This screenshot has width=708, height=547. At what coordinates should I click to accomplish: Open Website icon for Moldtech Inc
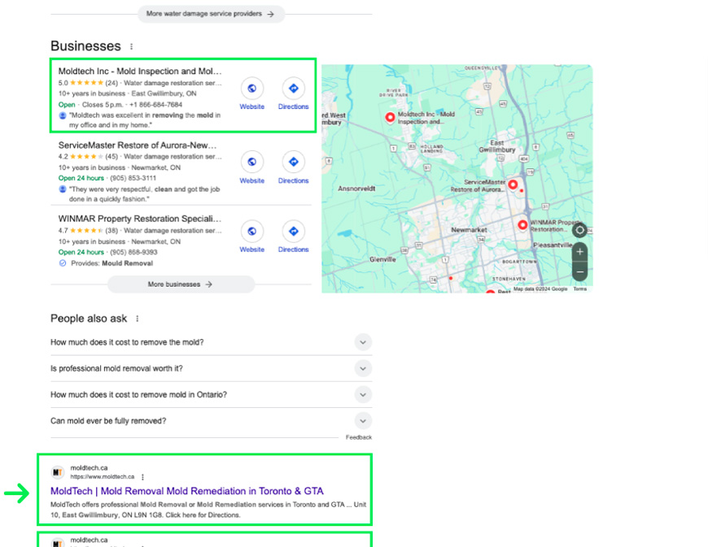tap(251, 89)
